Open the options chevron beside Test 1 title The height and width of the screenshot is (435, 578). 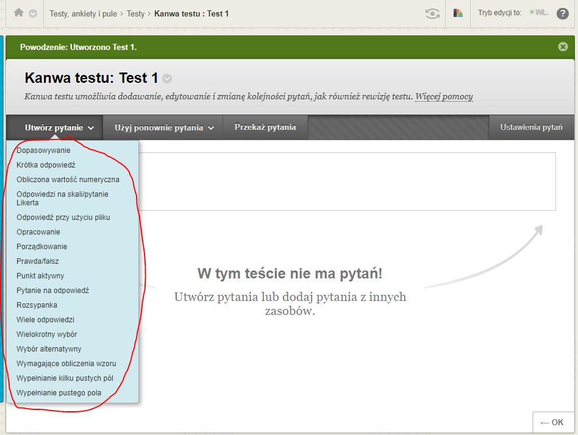click(167, 79)
